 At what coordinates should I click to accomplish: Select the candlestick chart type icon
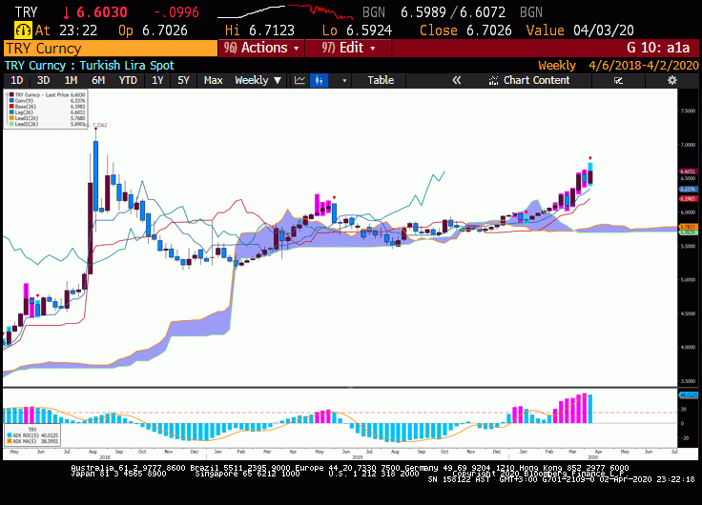click(319, 80)
